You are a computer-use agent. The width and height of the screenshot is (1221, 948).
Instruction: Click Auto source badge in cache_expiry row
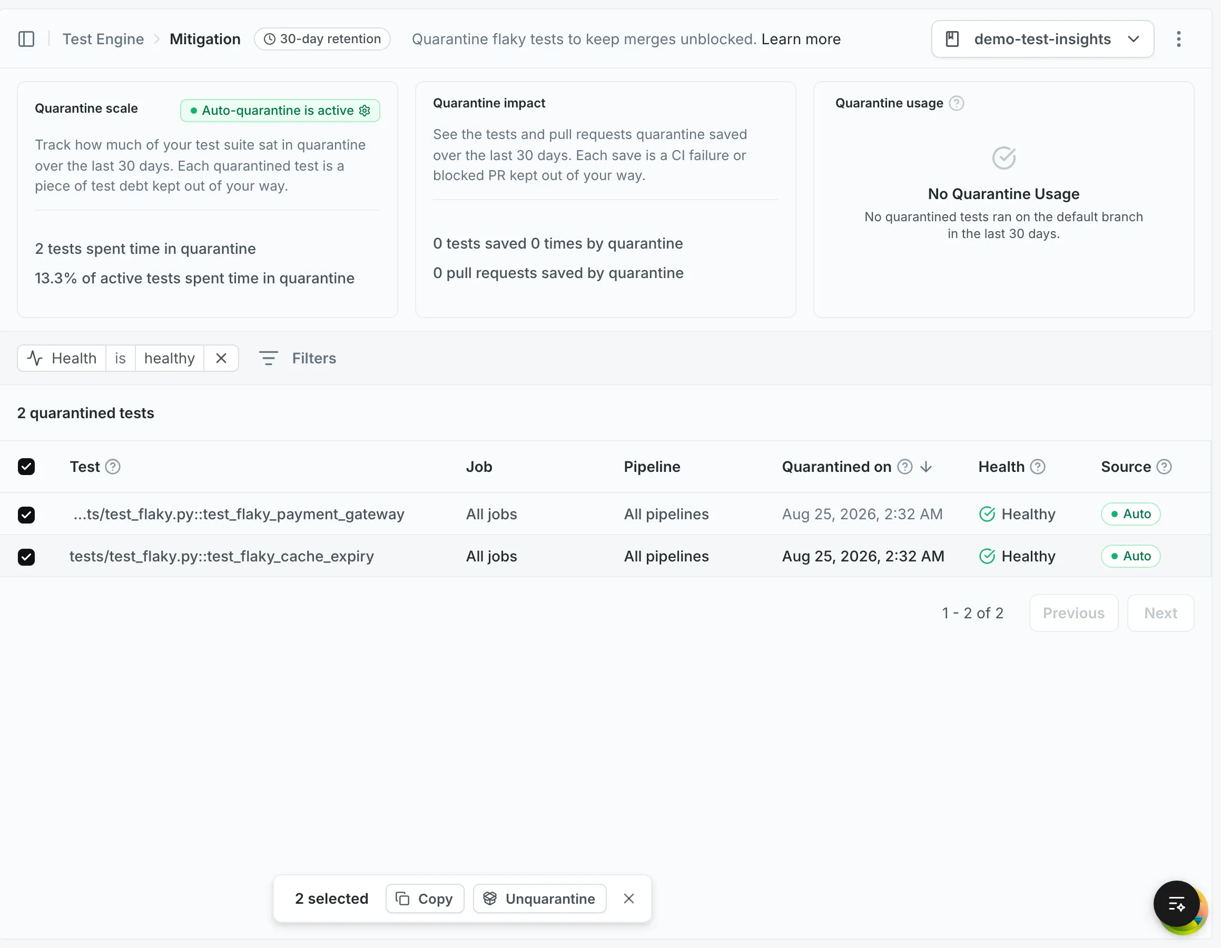(1130, 557)
